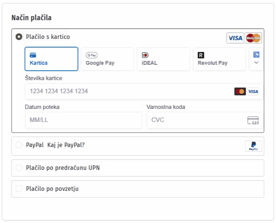Click the Revolut Pay icon
Viewport: 276px width, 223px height.
coord(201,55)
